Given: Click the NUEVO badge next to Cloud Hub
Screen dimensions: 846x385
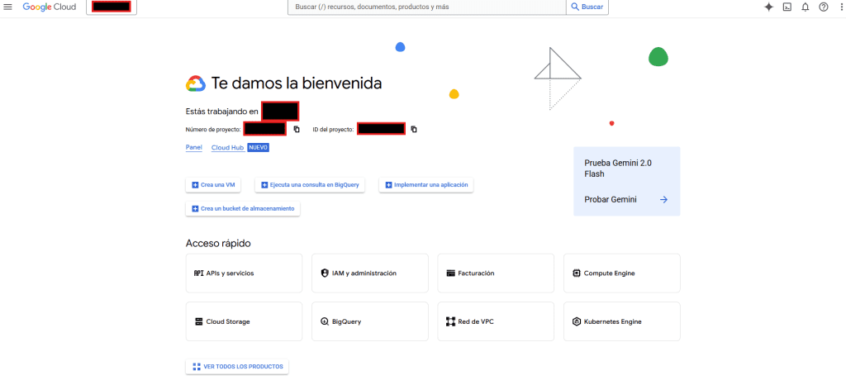Looking at the screenshot, I should tap(259, 147).
